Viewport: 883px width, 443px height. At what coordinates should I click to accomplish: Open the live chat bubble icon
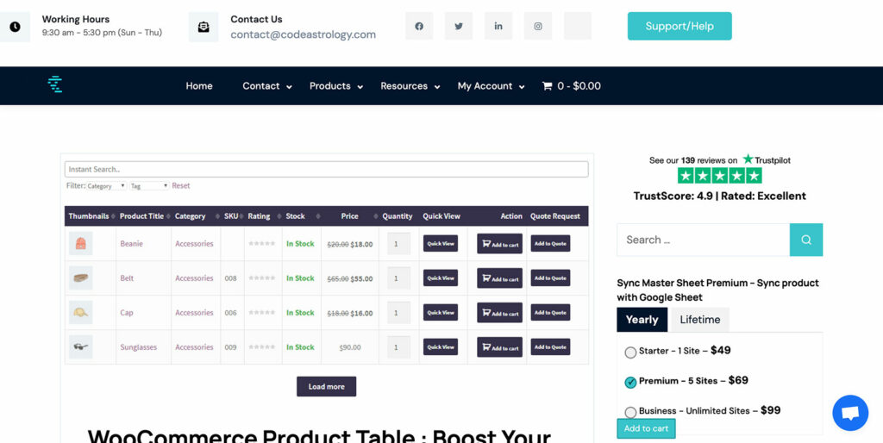tap(850, 413)
